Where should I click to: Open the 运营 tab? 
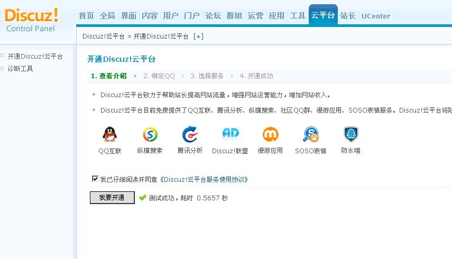[255, 16]
